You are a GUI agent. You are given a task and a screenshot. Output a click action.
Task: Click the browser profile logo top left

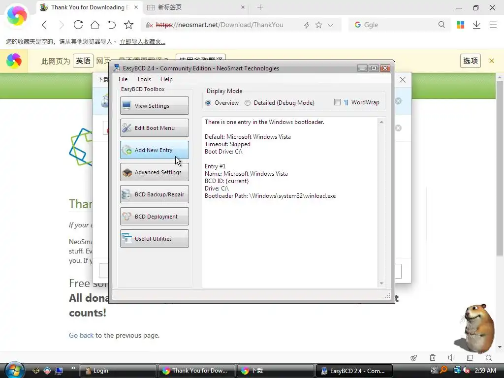click(x=17, y=15)
